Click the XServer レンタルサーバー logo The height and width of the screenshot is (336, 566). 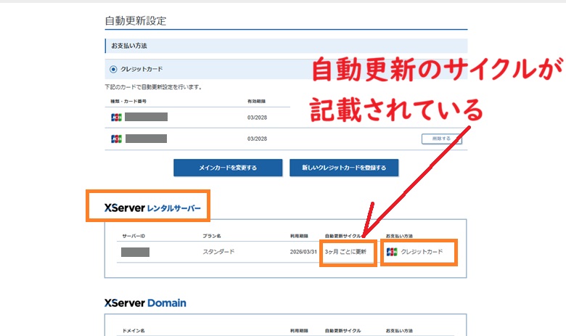coord(152,208)
